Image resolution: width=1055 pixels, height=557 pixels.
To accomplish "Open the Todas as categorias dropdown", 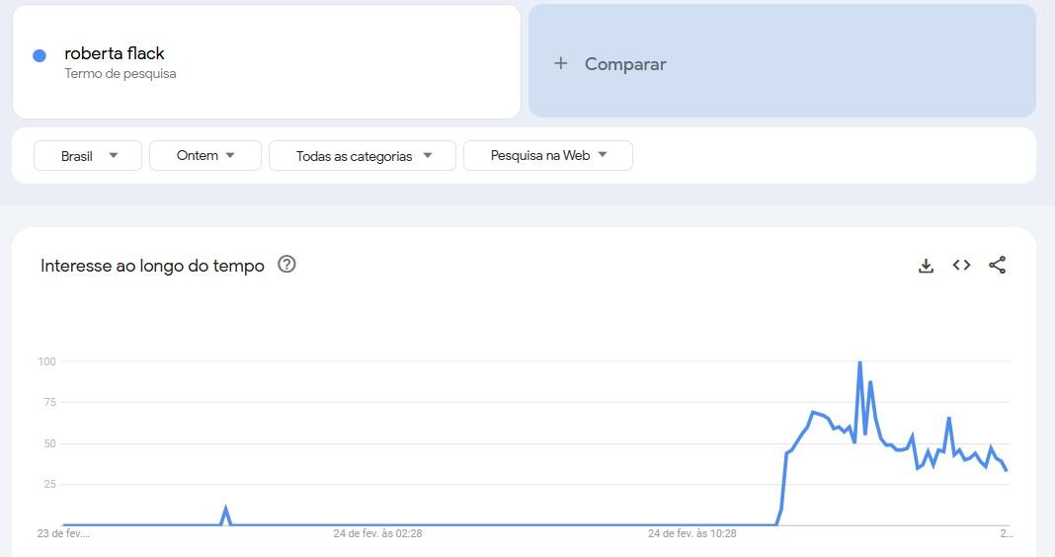I will click(x=363, y=155).
